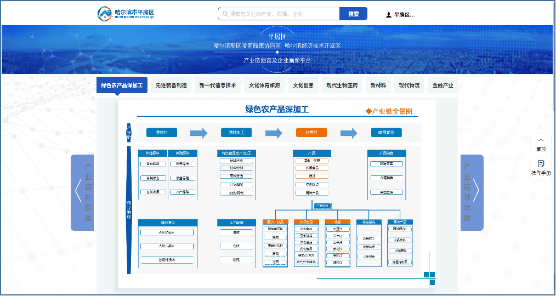The image size is (556, 296).
Task: Switch to the 新材料 tab
Action: click(x=378, y=86)
